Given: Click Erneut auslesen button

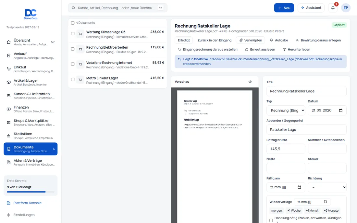Looking at the screenshot, I should point(260,49).
